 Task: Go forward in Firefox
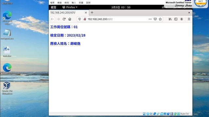(x=58, y=19)
